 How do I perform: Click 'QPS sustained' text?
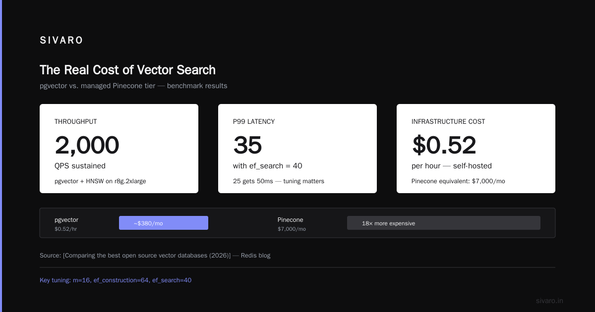point(80,166)
